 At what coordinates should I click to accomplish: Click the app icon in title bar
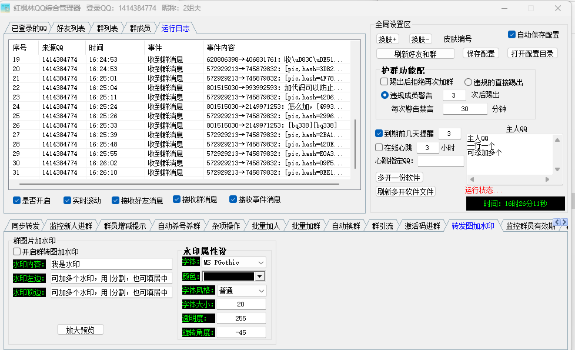pos(6,8)
